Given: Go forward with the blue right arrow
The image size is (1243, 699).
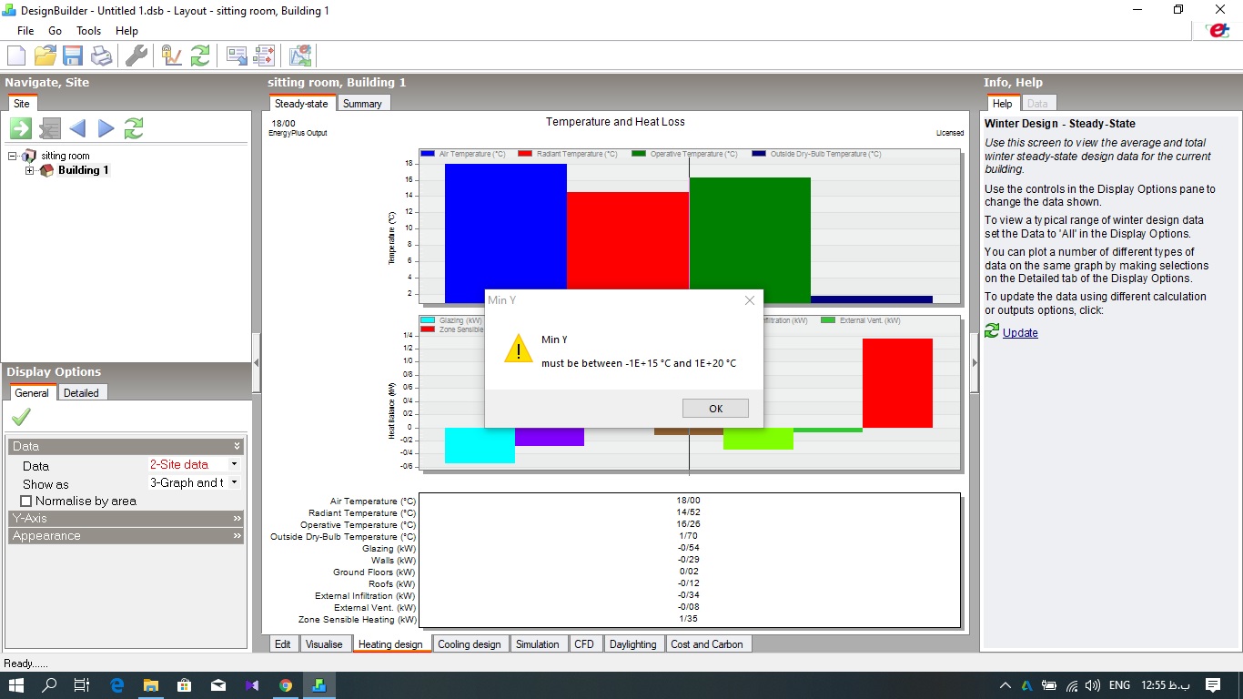Looking at the screenshot, I should [106, 128].
